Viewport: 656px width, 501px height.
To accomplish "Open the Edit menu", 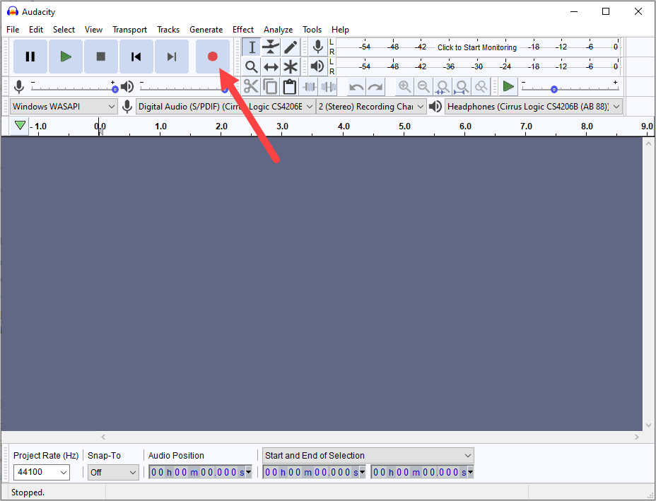I will [x=36, y=30].
